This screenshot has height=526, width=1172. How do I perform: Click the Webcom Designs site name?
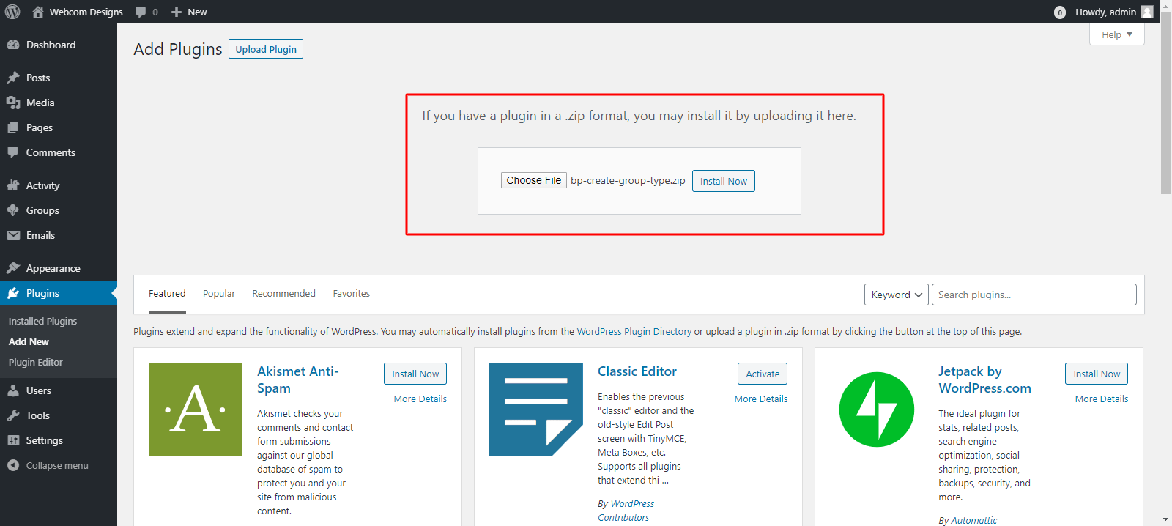tap(86, 12)
